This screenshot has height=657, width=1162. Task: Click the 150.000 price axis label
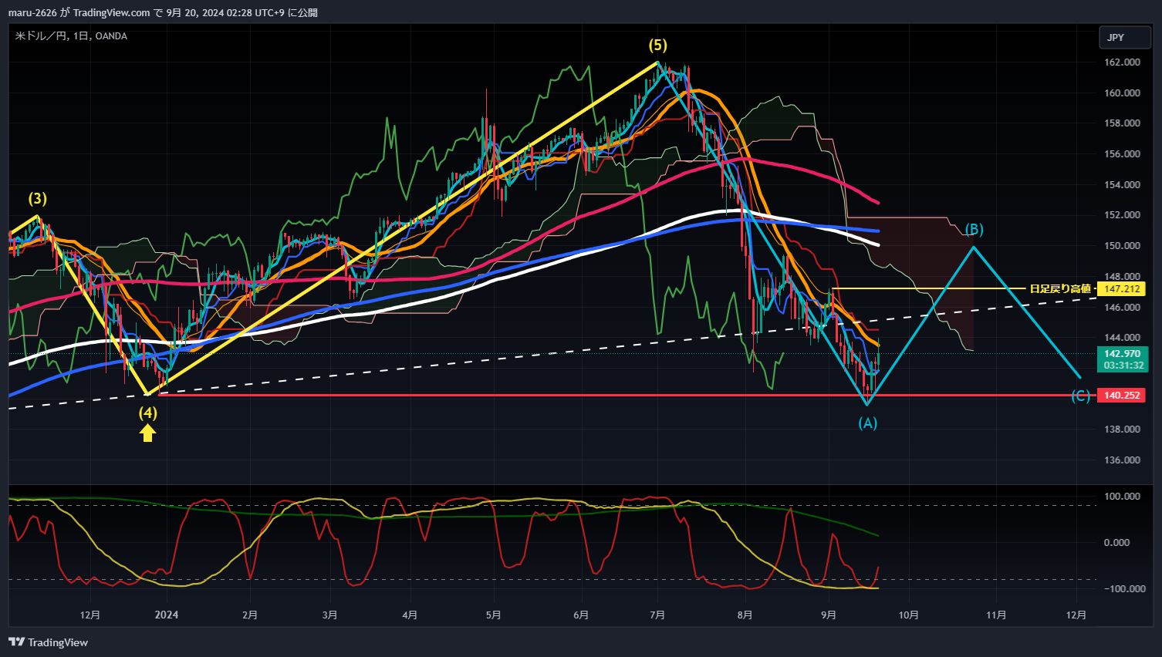pyautogui.click(x=1122, y=246)
